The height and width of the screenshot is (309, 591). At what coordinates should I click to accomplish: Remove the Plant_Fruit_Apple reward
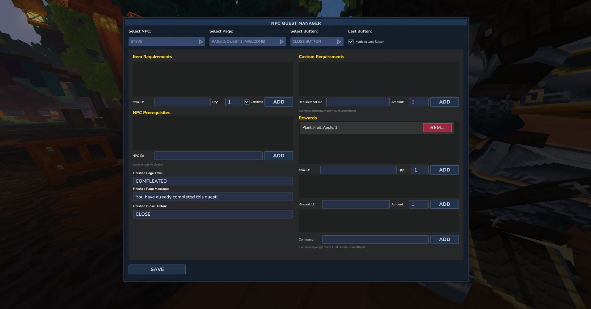point(437,127)
